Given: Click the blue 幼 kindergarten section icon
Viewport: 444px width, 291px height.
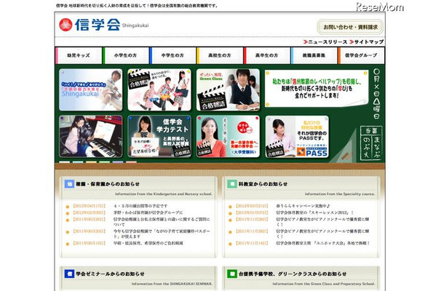Looking at the screenshot, I should pyautogui.click(x=69, y=184).
